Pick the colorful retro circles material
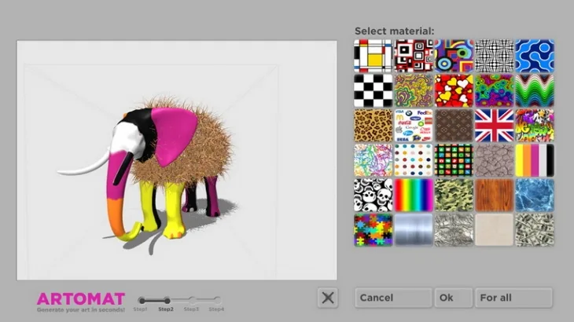Image resolution: width=574 pixels, height=322 pixels. pyautogui.click(x=454, y=56)
